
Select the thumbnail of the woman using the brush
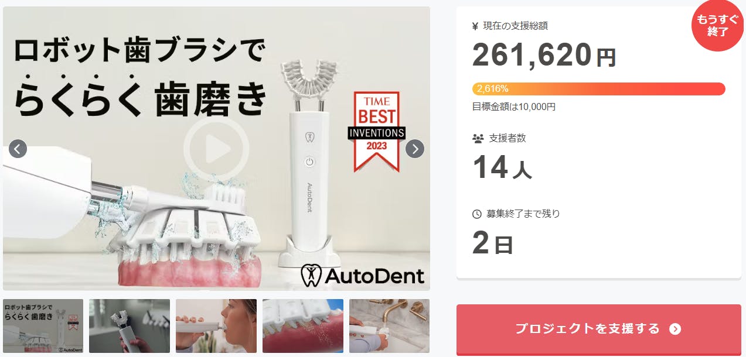point(216,326)
